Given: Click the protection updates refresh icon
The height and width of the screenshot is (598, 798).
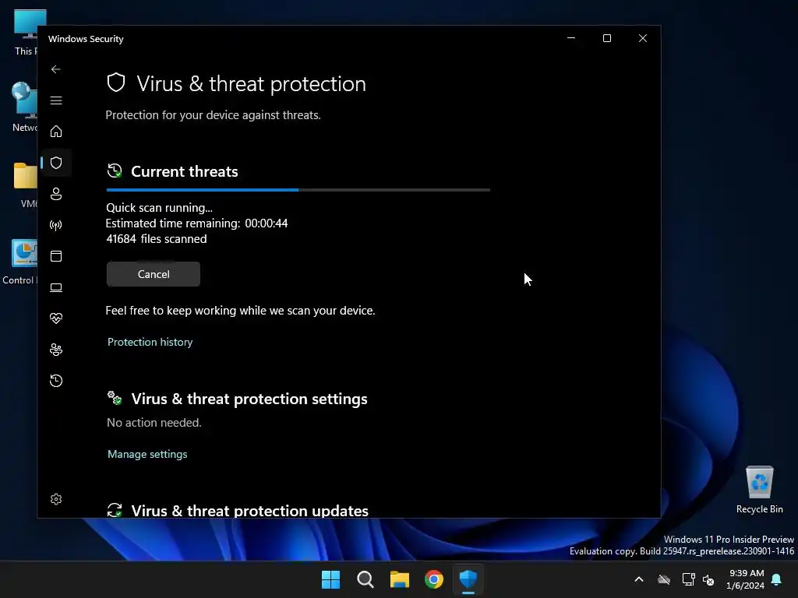Looking at the screenshot, I should click(x=115, y=510).
